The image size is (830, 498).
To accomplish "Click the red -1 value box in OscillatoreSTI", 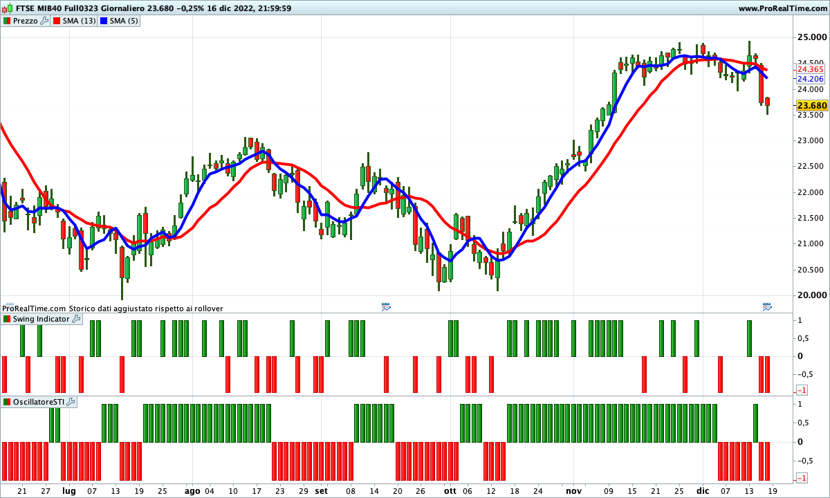I will point(802,478).
